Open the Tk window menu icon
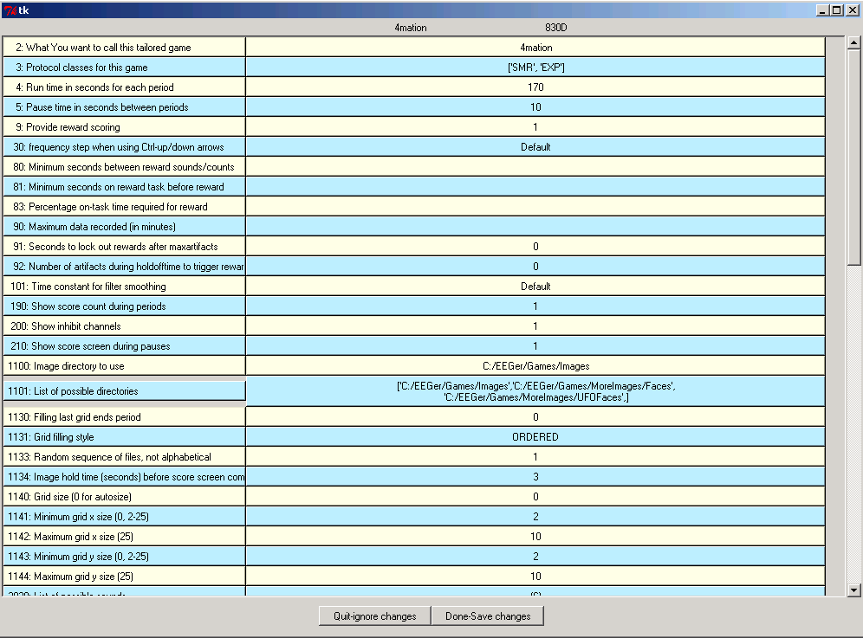This screenshot has width=863, height=638. click(x=10, y=10)
